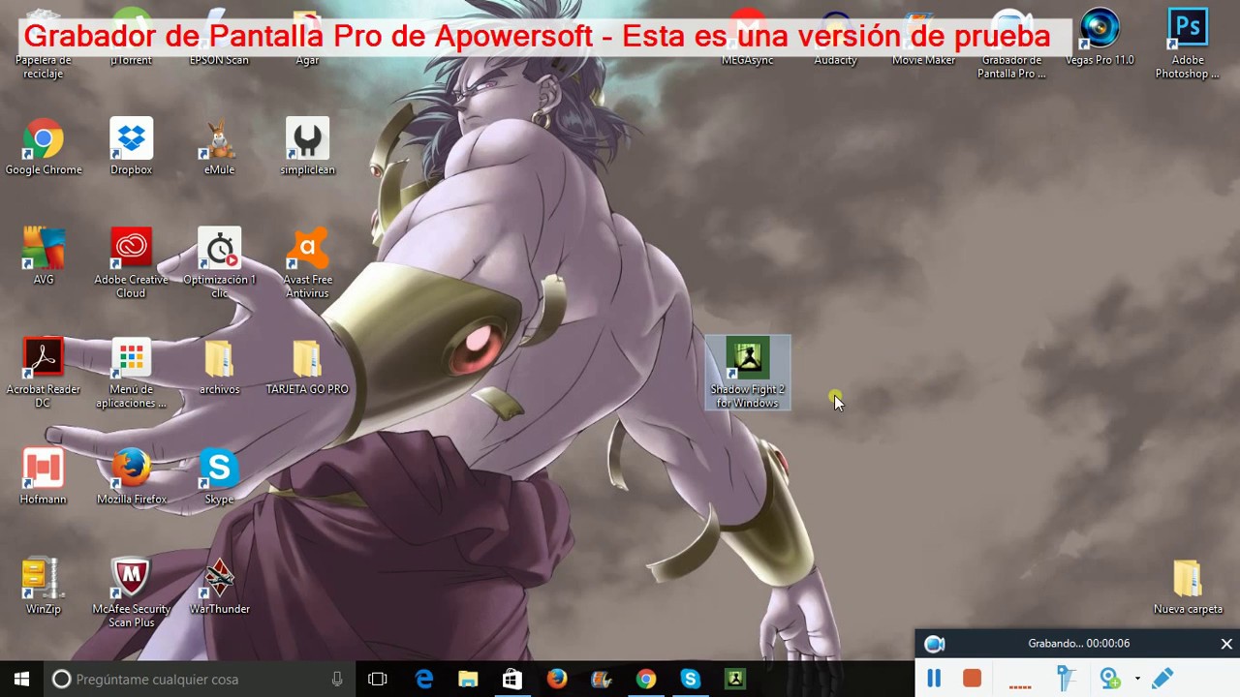
Task: Select the Dropbox desktop shortcut
Action: pyautogui.click(x=131, y=148)
